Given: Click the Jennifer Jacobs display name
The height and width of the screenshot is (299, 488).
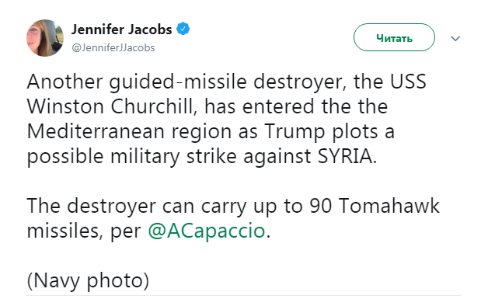Looking at the screenshot, I should [122, 30].
